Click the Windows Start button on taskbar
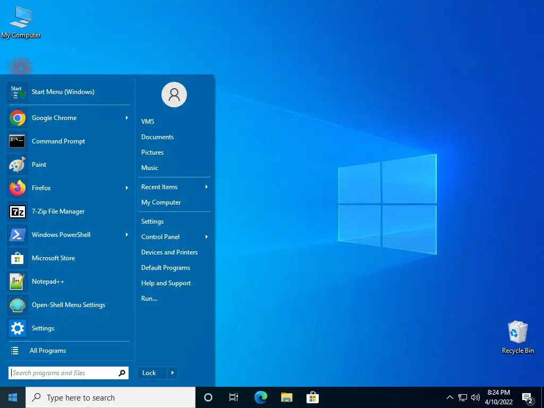The height and width of the screenshot is (408, 544). coord(13,397)
